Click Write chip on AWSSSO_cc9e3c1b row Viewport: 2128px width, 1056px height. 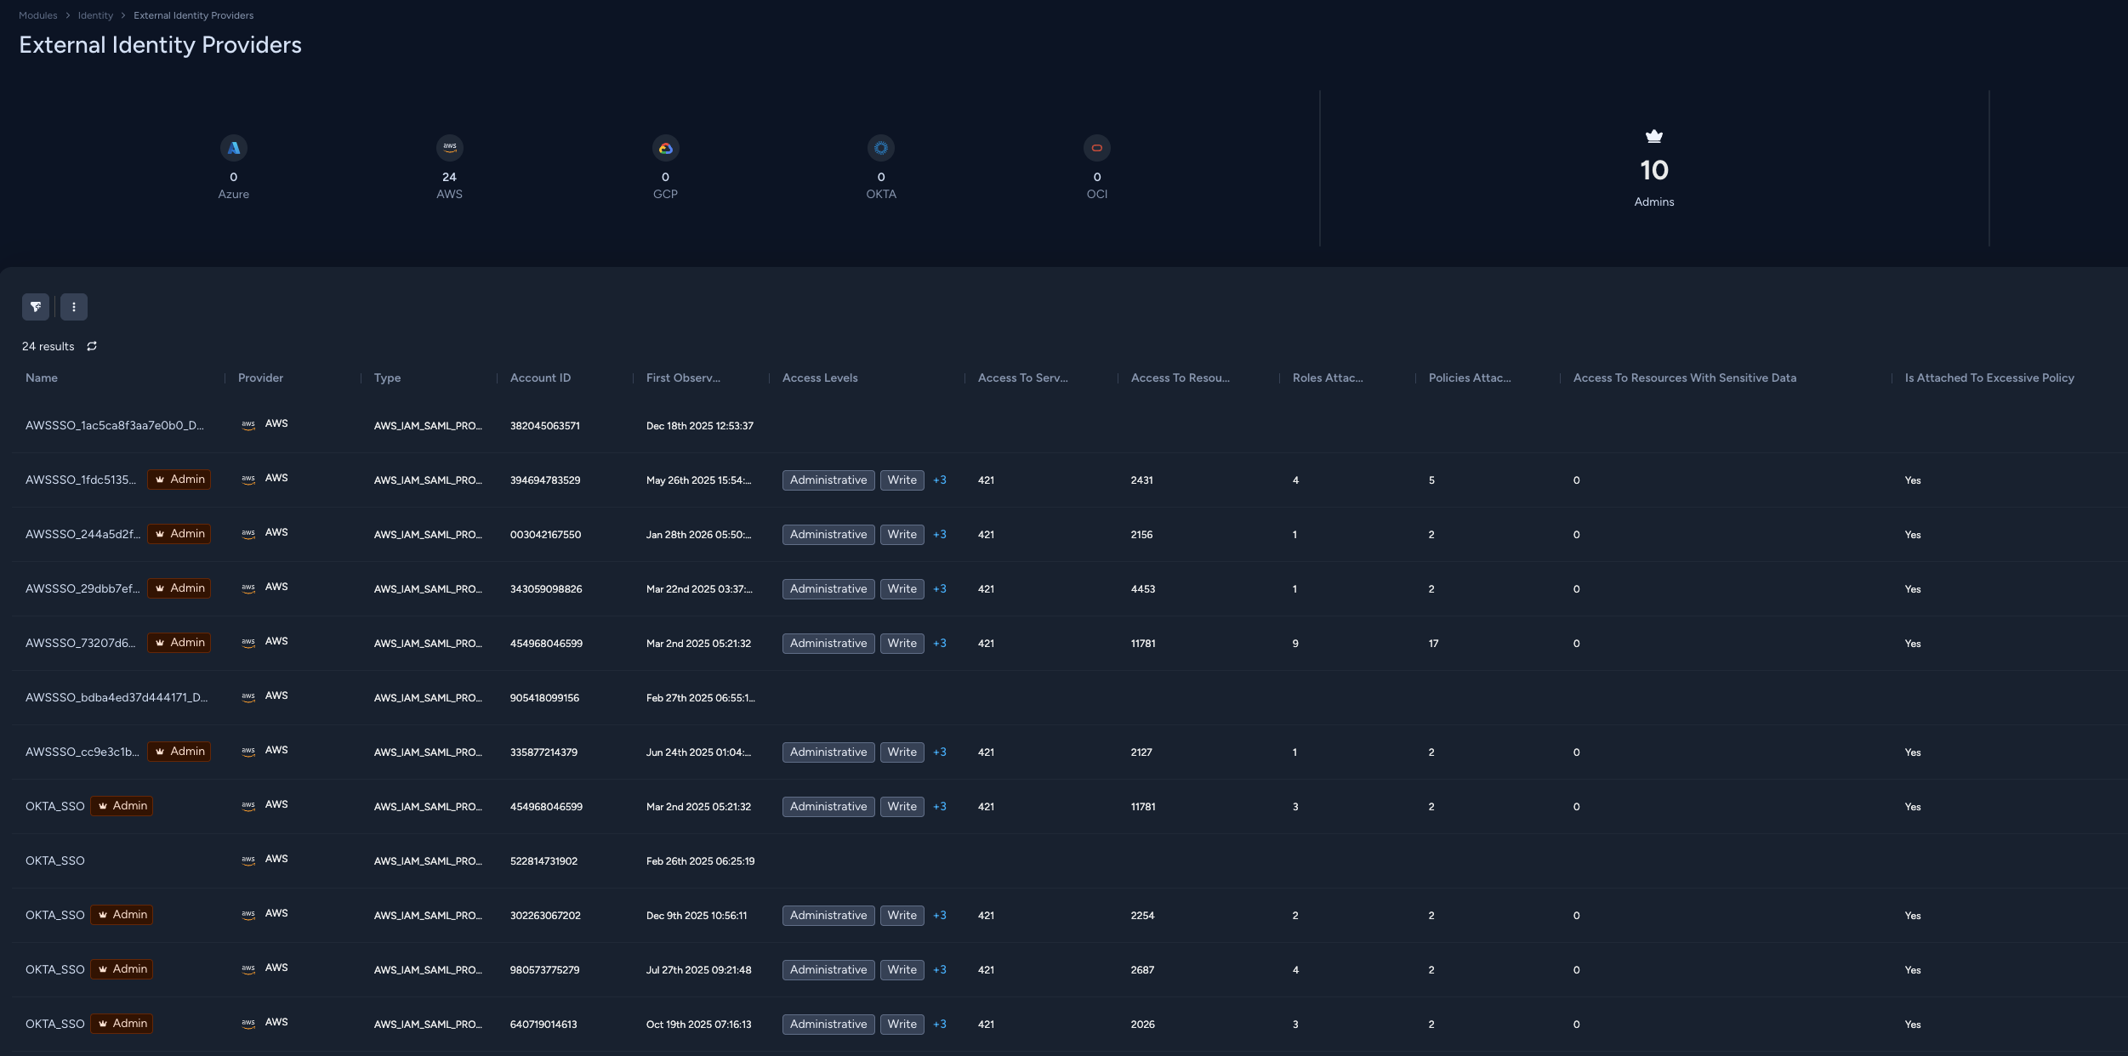(x=902, y=752)
